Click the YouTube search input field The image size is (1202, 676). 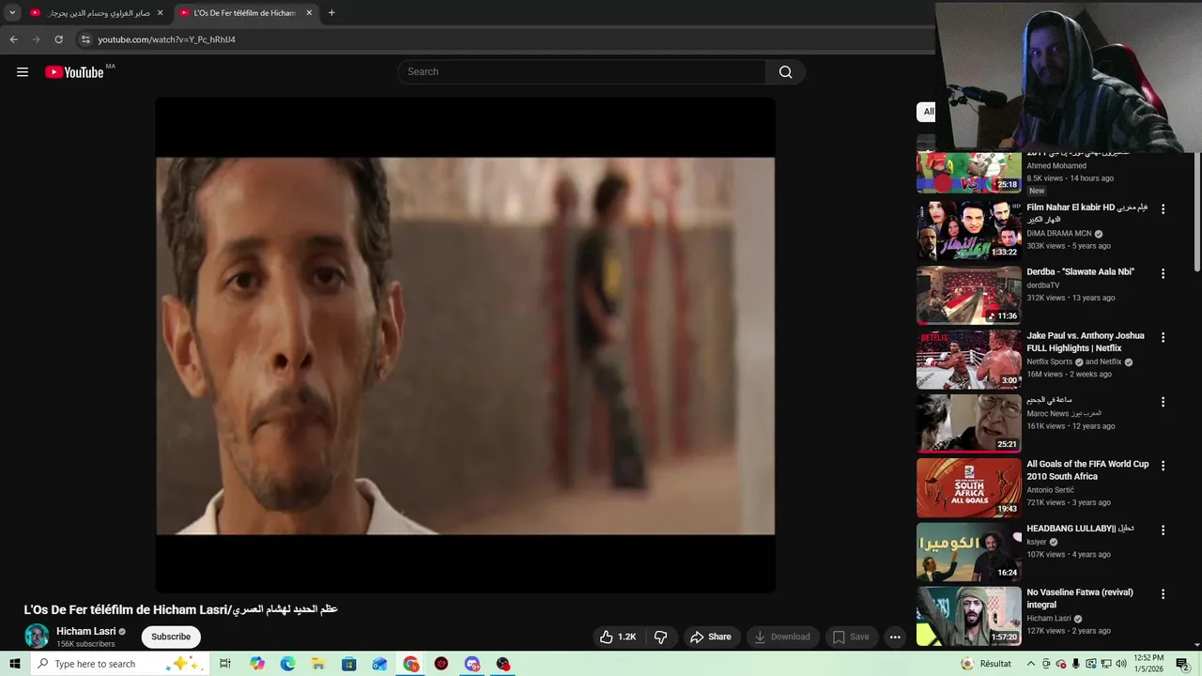581,72
